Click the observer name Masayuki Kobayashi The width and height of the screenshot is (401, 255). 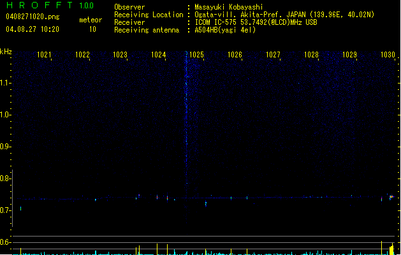(229, 7)
